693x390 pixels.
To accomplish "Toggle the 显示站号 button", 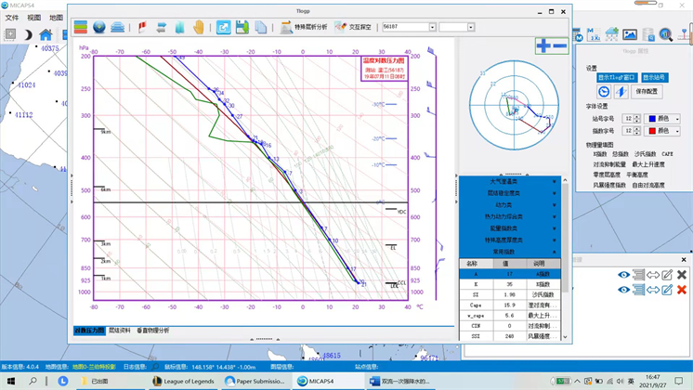I will pos(654,78).
